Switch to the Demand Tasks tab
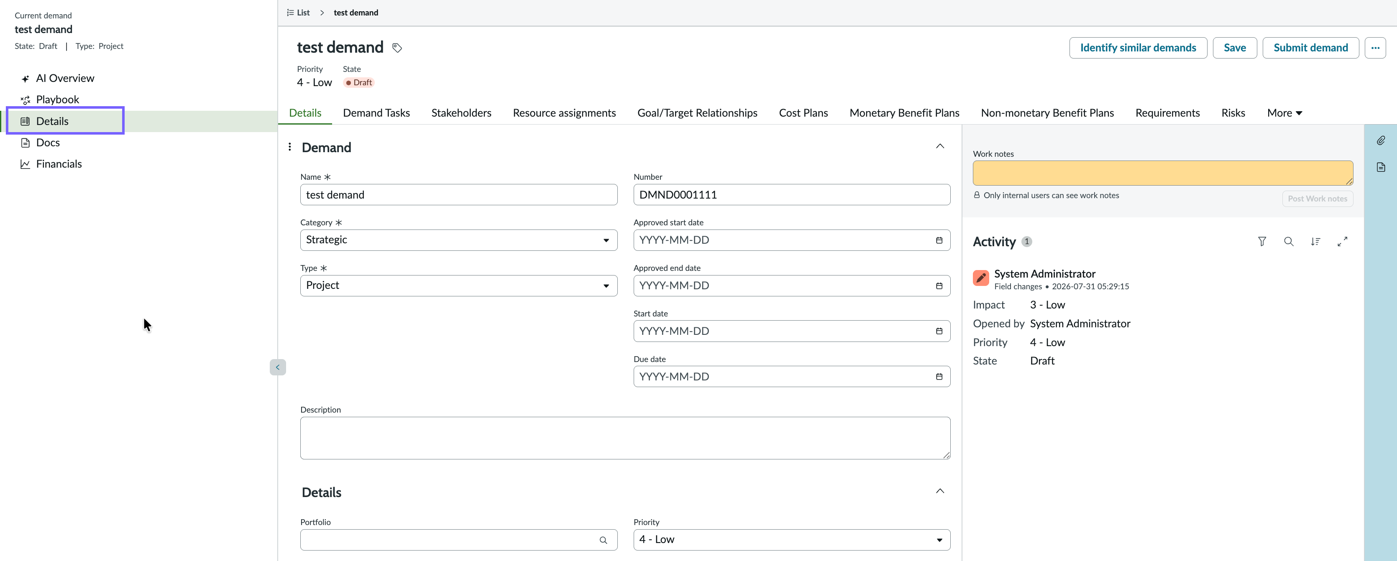This screenshot has width=1397, height=561. 376,113
